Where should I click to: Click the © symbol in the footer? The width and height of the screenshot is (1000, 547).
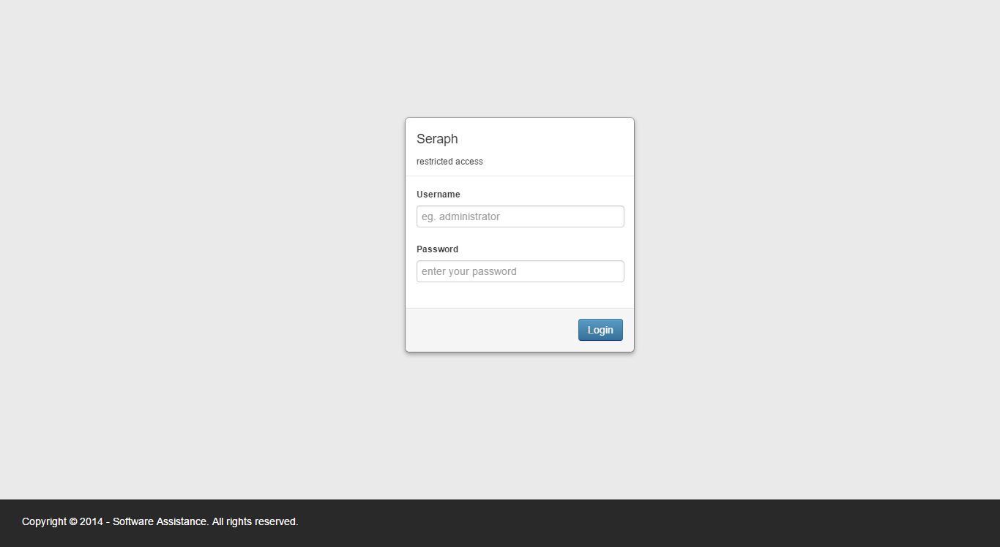(x=73, y=521)
